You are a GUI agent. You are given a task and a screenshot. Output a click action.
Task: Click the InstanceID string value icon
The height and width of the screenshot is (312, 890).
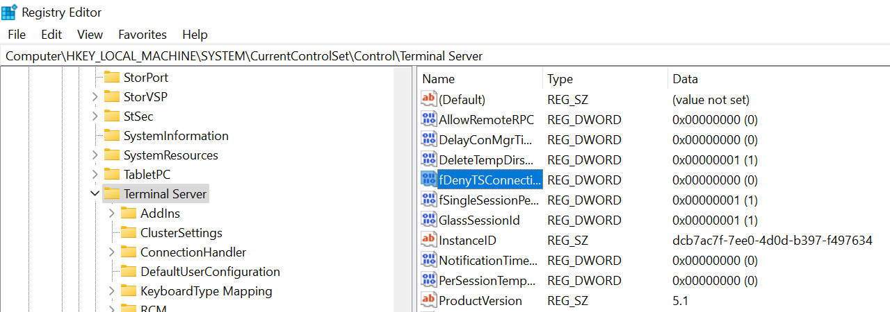click(x=429, y=240)
